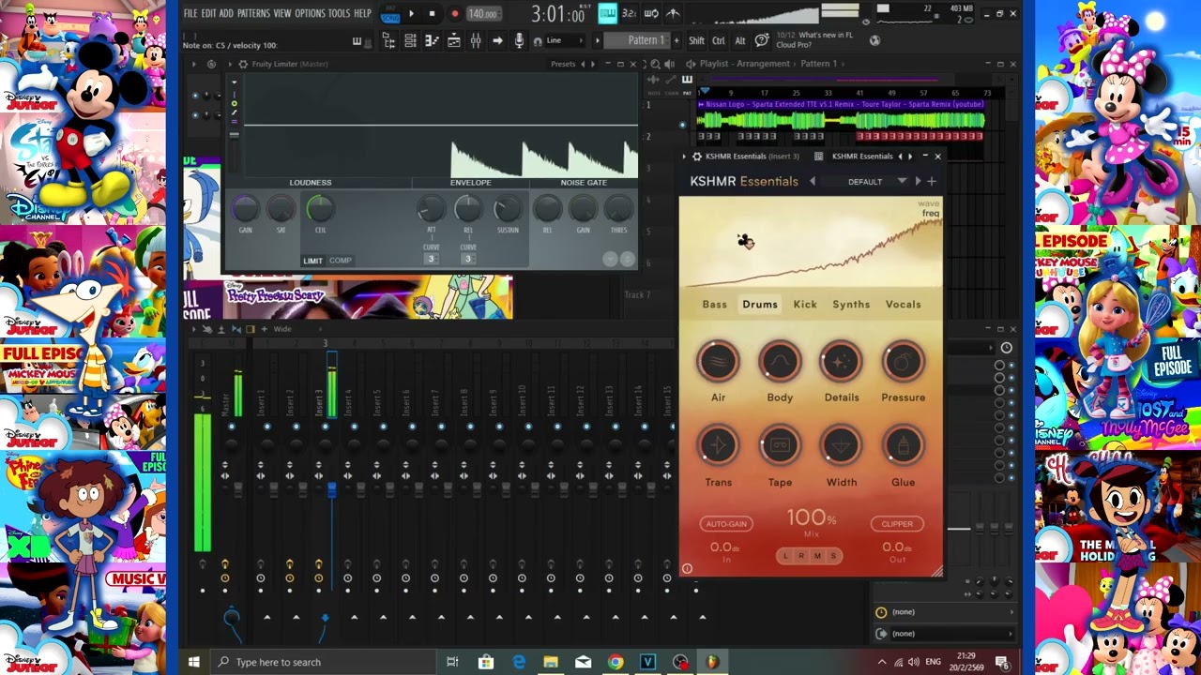The height and width of the screenshot is (675, 1201).
Task: Click the Details knob icon
Action: point(842,362)
